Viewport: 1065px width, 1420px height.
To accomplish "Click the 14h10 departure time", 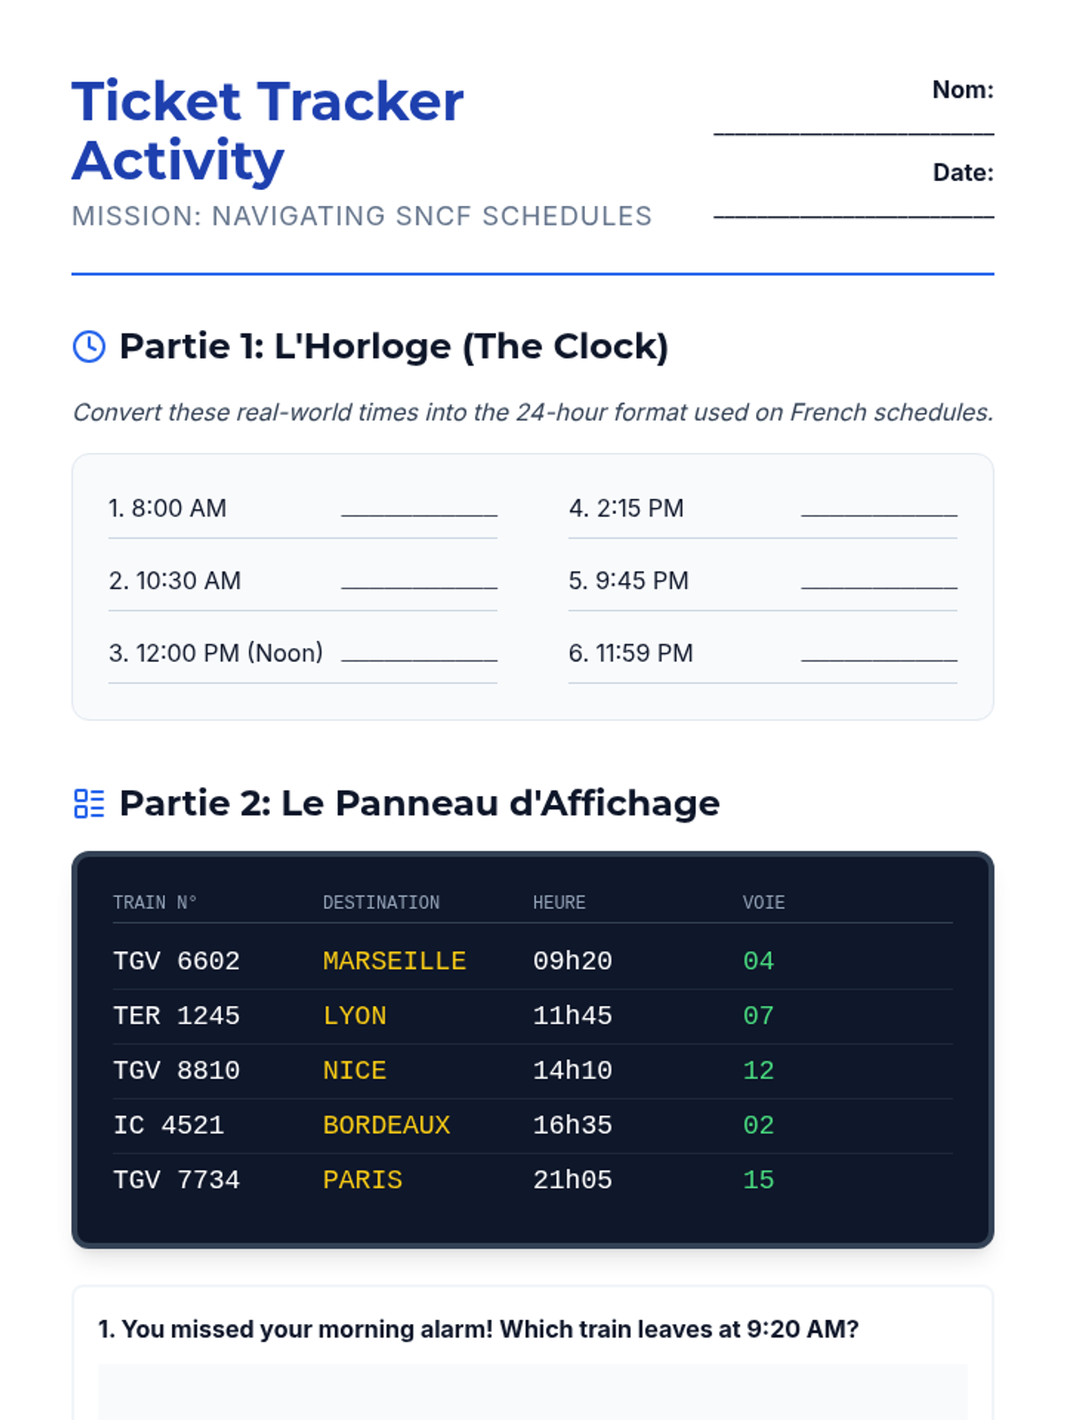I will coord(572,1071).
